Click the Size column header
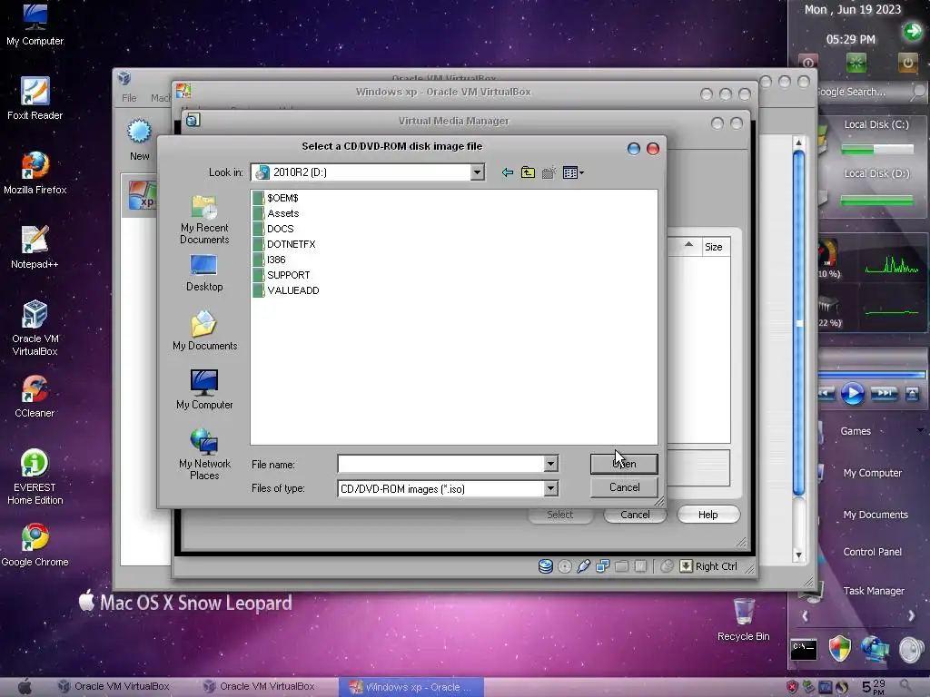 [x=714, y=247]
